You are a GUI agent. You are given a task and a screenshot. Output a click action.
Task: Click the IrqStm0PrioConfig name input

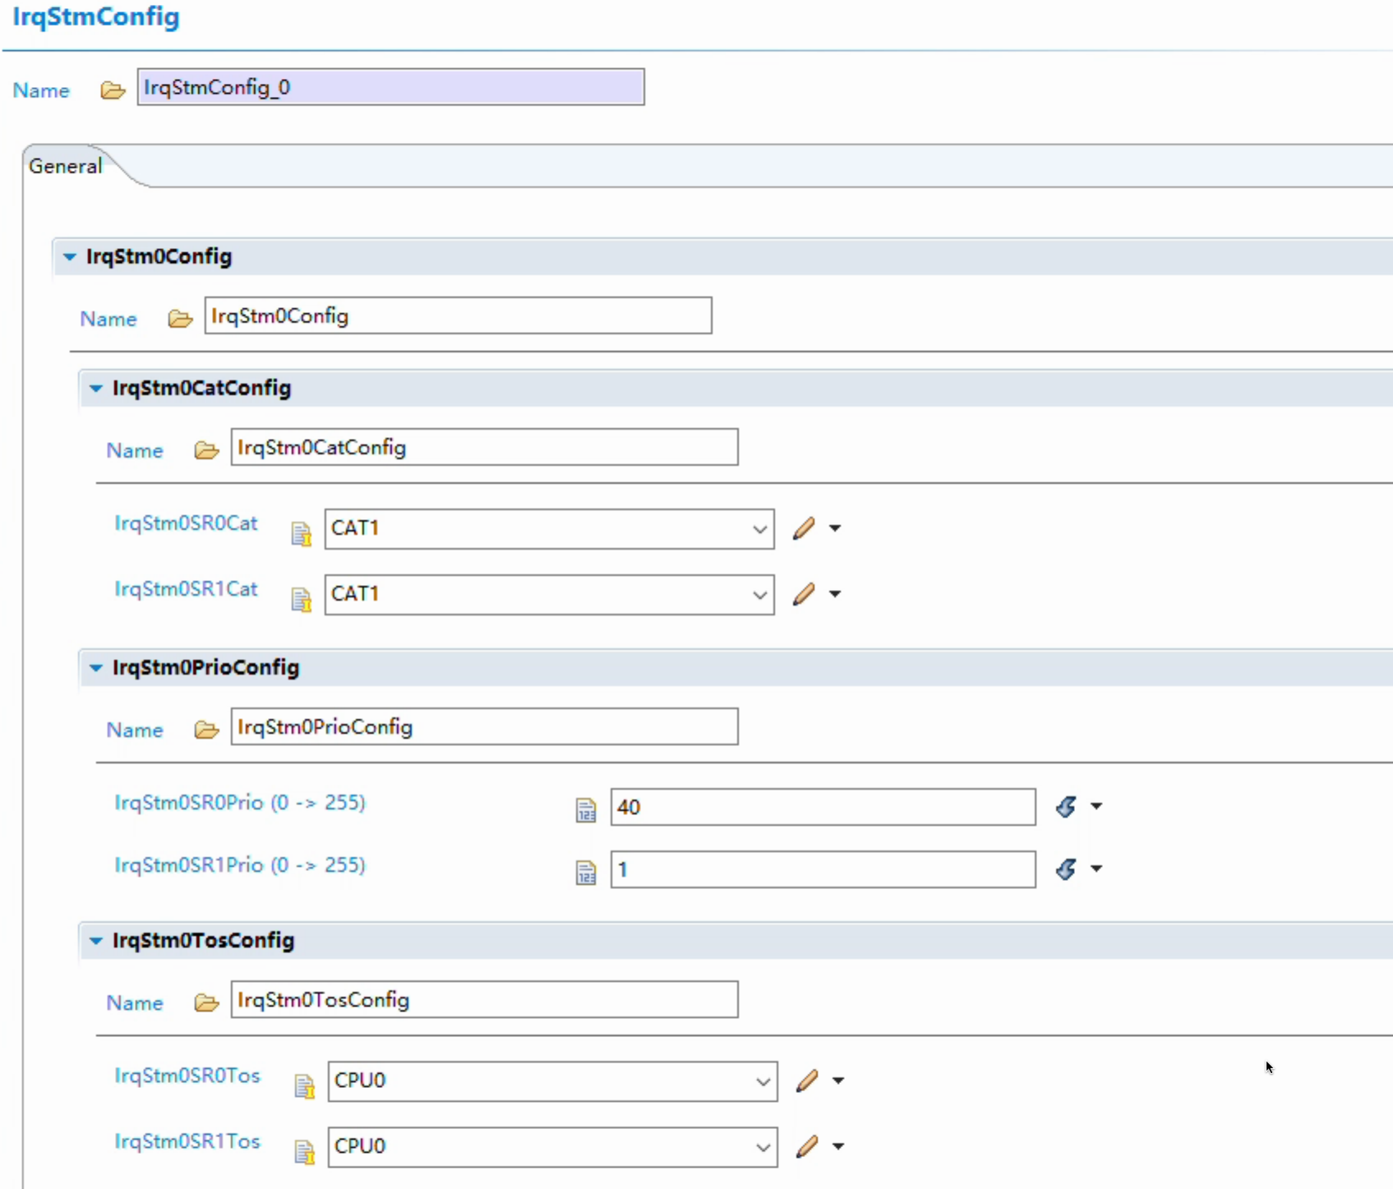(484, 726)
